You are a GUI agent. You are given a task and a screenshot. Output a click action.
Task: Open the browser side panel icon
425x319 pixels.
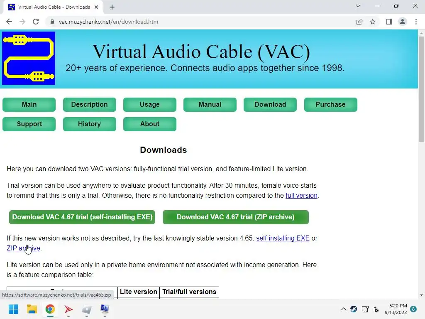point(389,22)
